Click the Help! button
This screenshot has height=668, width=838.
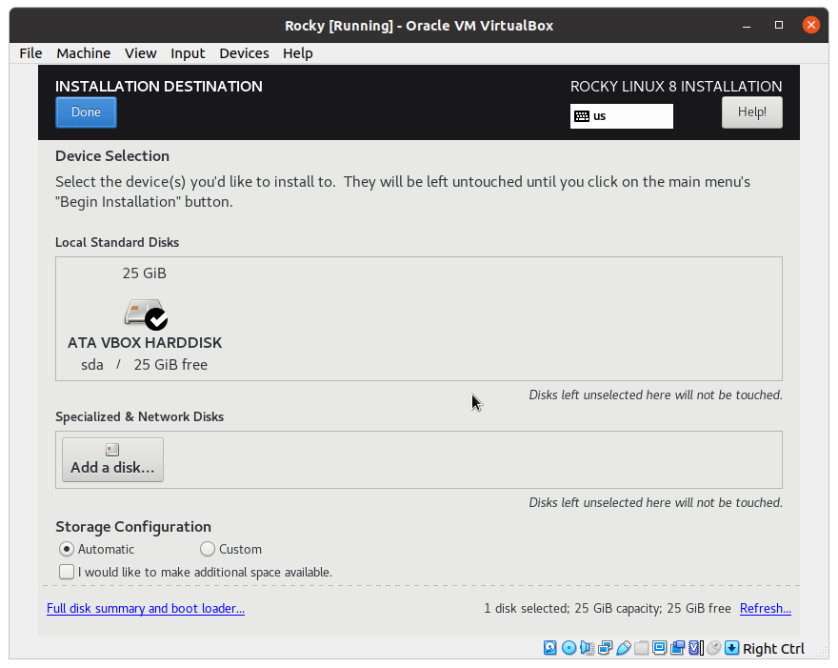point(752,112)
